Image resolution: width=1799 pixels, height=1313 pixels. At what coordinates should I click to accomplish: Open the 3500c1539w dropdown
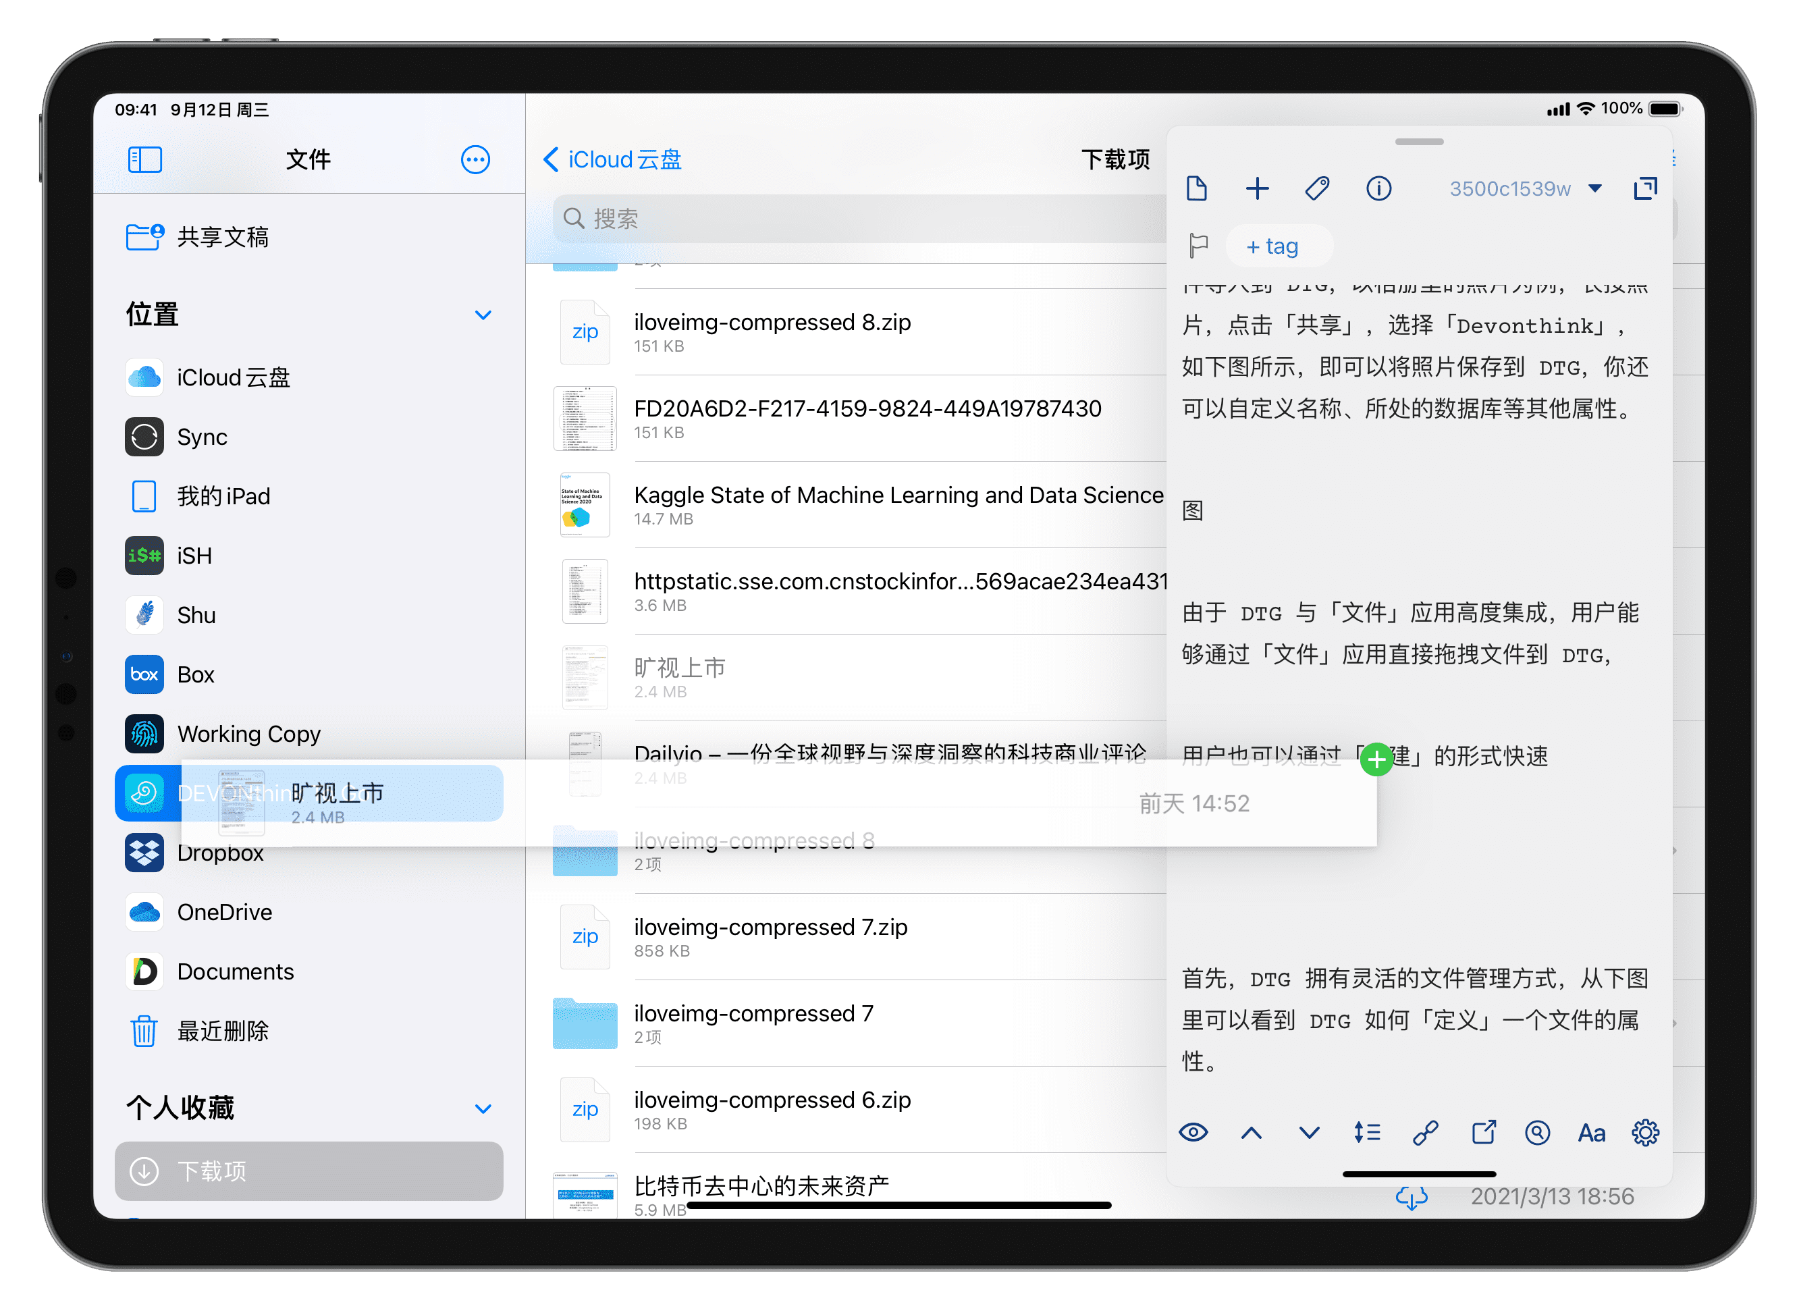click(x=1526, y=188)
